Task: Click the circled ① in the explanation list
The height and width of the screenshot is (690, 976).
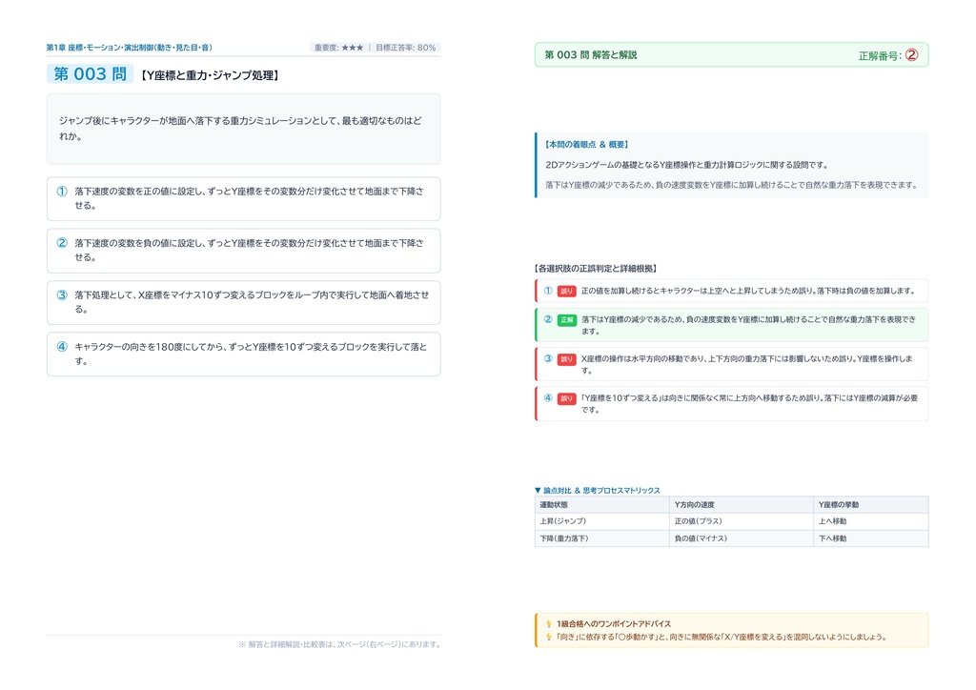Action: tap(548, 291)
